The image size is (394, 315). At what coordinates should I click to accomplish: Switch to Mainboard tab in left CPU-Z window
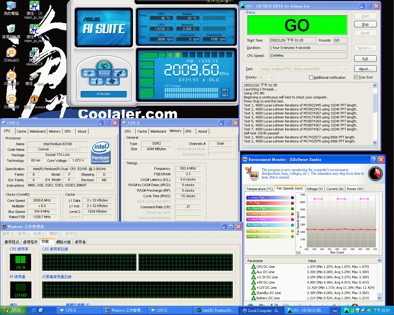pos(38,131)
